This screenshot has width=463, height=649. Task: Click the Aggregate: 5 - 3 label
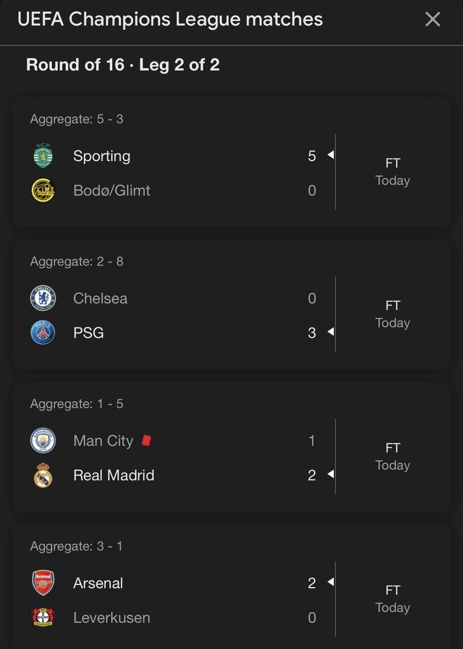point(76,119)
